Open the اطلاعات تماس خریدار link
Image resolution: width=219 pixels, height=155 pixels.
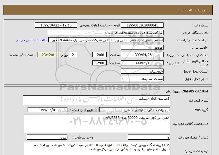(32, 40)
